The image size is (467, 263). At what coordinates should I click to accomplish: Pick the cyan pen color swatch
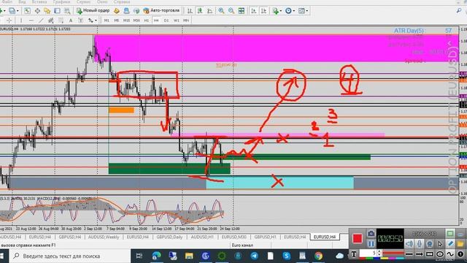(400, 258)
